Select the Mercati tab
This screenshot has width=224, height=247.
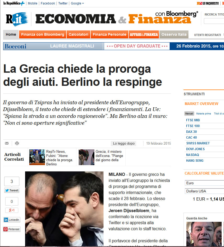(189, 114)
